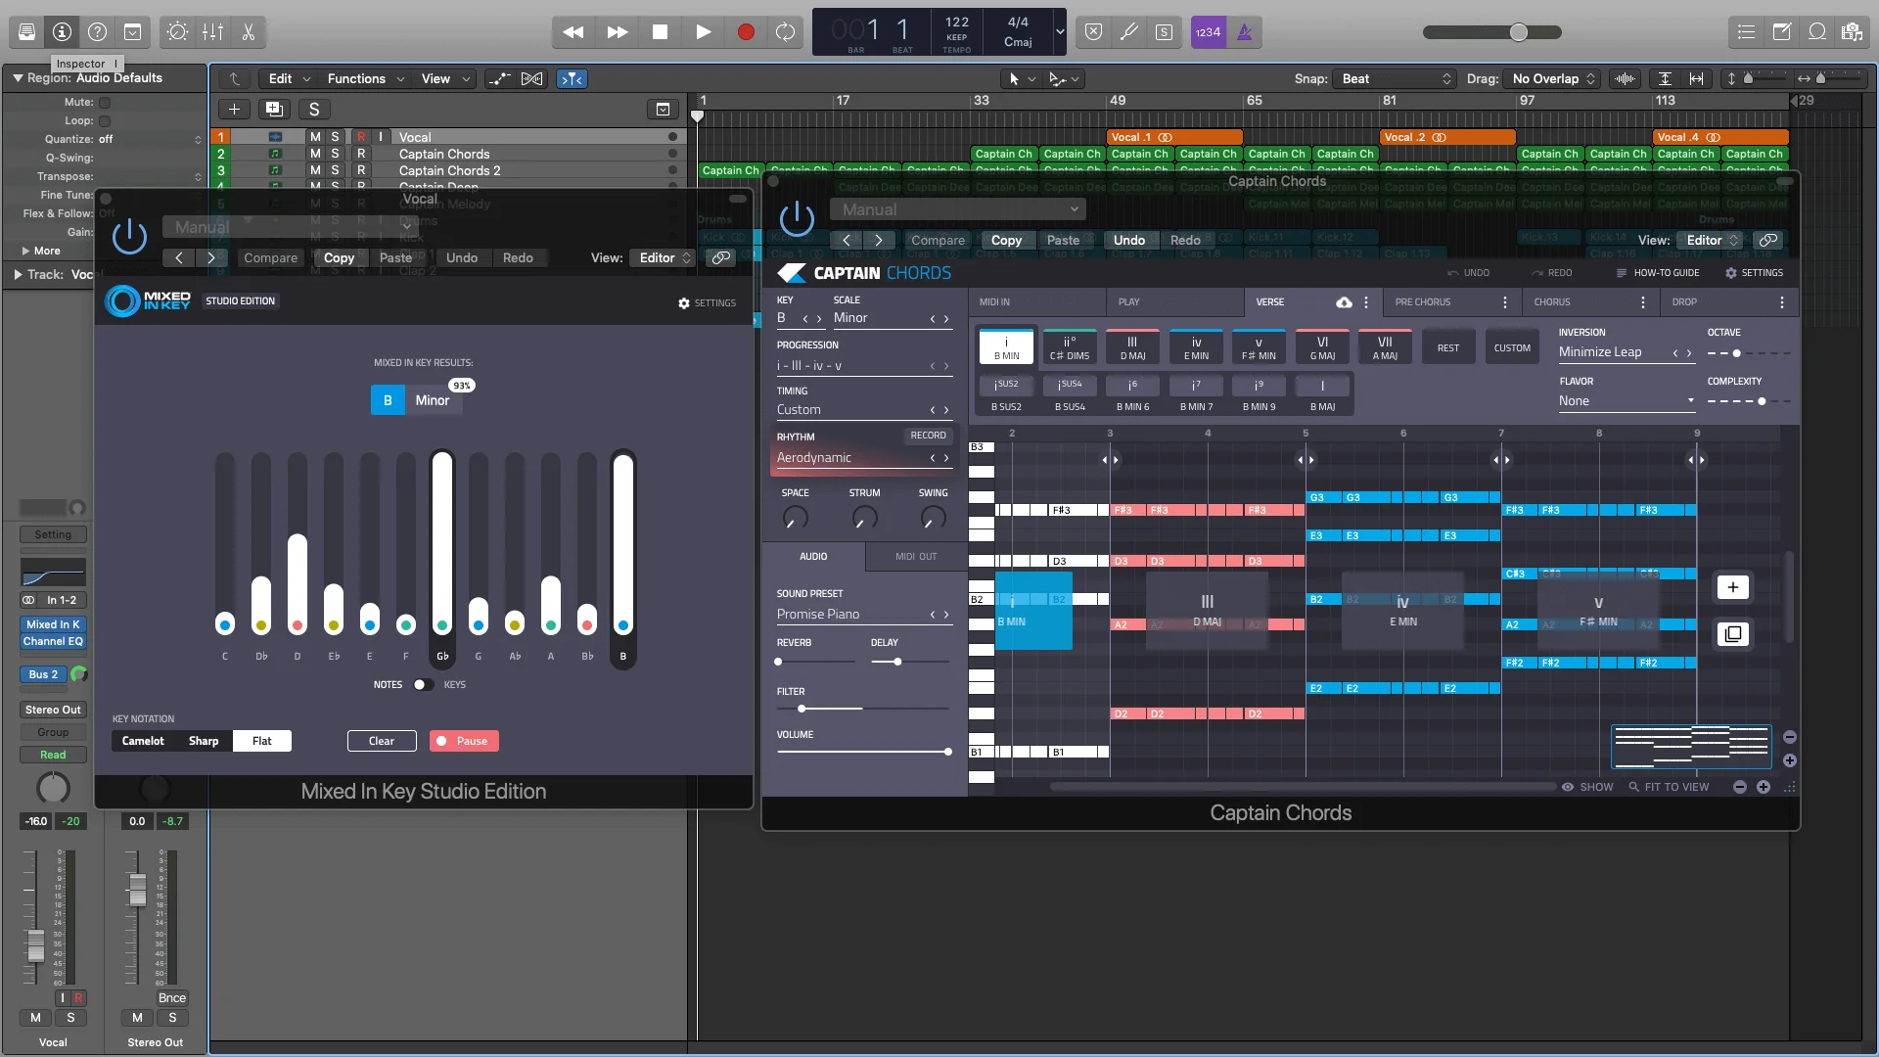Enable the Mute checkbox in Inspector

pyautogui.click(x=105, y=102)
